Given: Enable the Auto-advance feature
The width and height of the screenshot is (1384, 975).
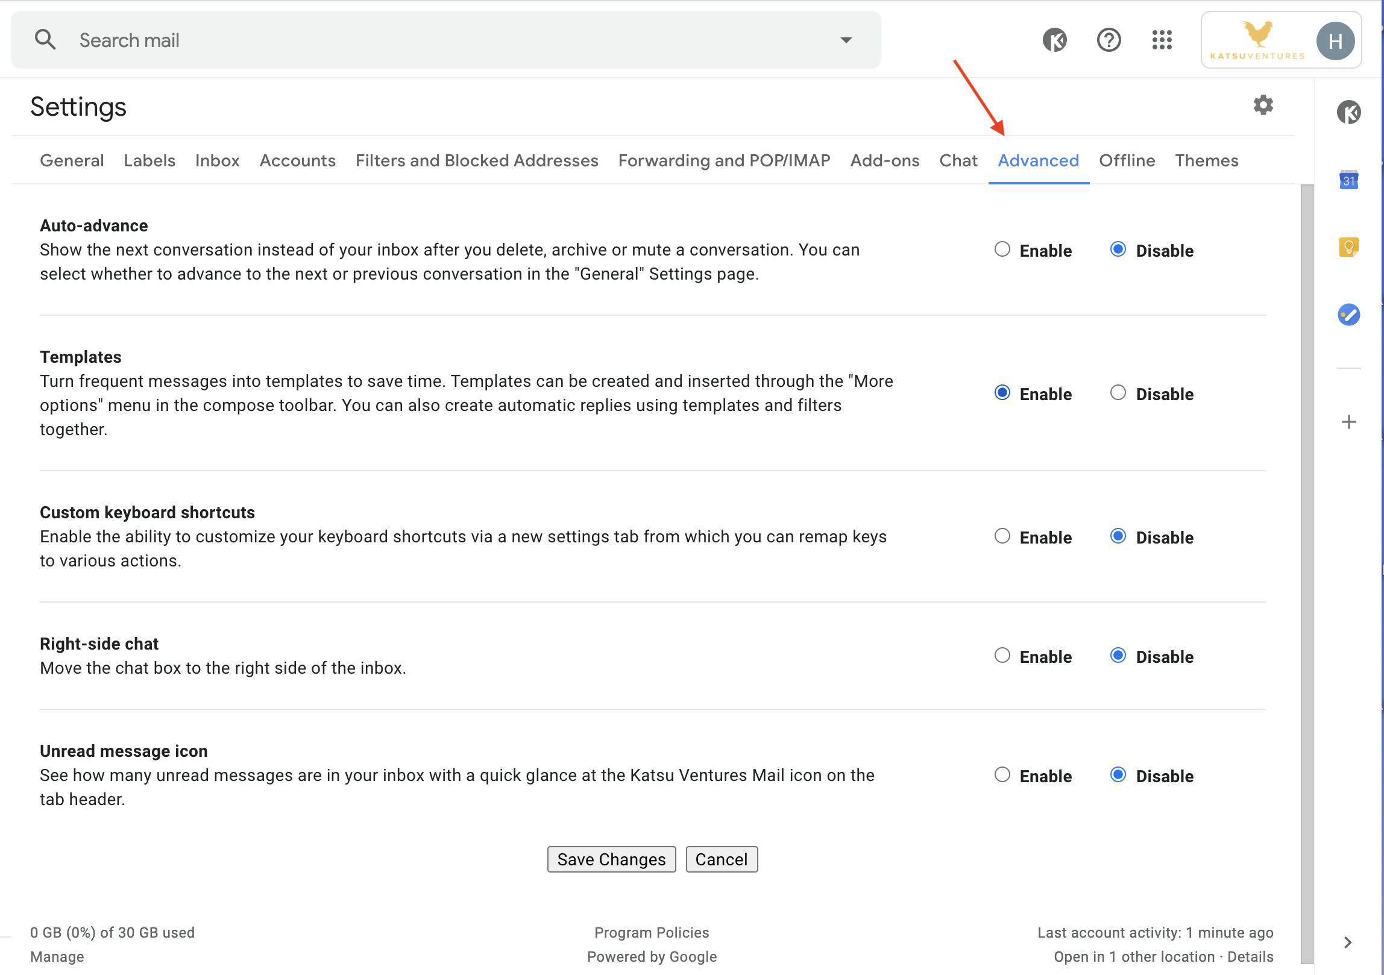Looking at the screenshot, I should pyautogui.click(x=1001, y=250).
